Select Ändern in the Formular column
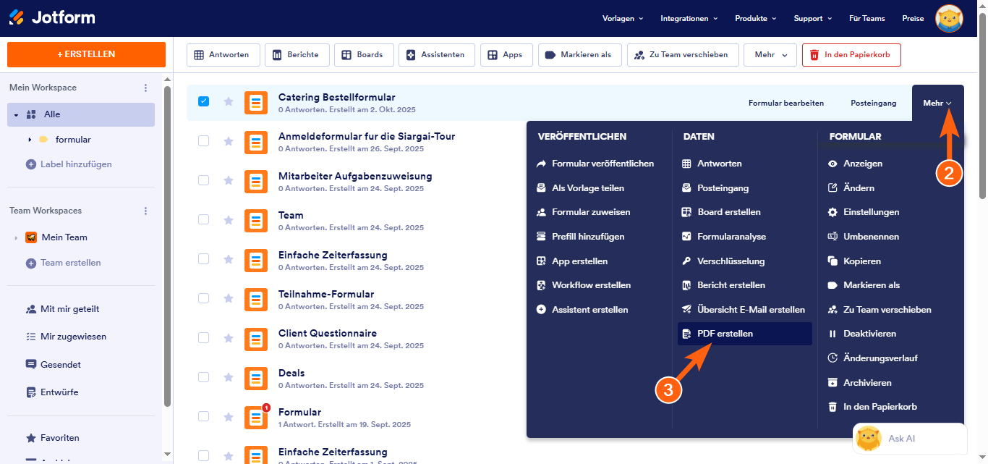 click(851, 188)
